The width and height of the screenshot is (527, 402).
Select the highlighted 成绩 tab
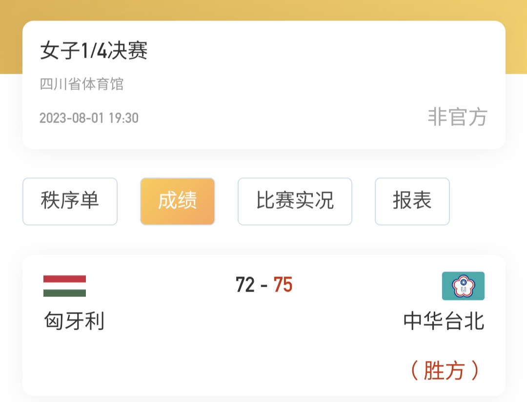point(178,201)
